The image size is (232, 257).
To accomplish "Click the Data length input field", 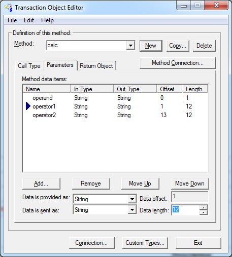I will pyautogui.click(x=186, y=210).
